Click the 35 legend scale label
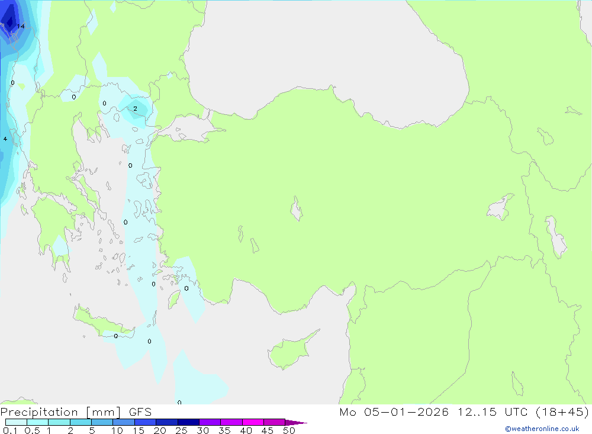Image resolution: width=592 pixels, height=434 pixels. [224, 430]
